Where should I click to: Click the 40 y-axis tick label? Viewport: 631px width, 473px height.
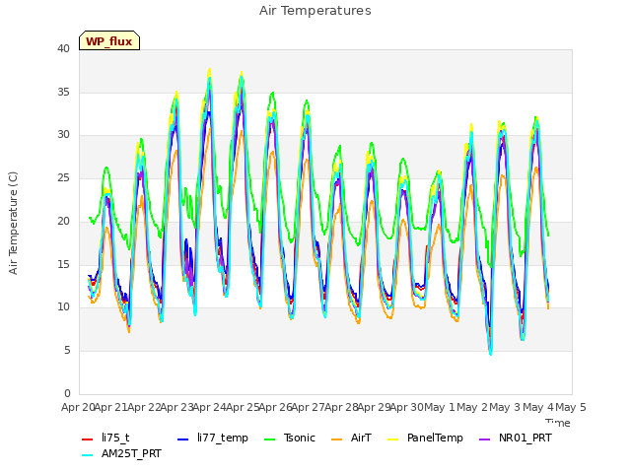(63, 48)
